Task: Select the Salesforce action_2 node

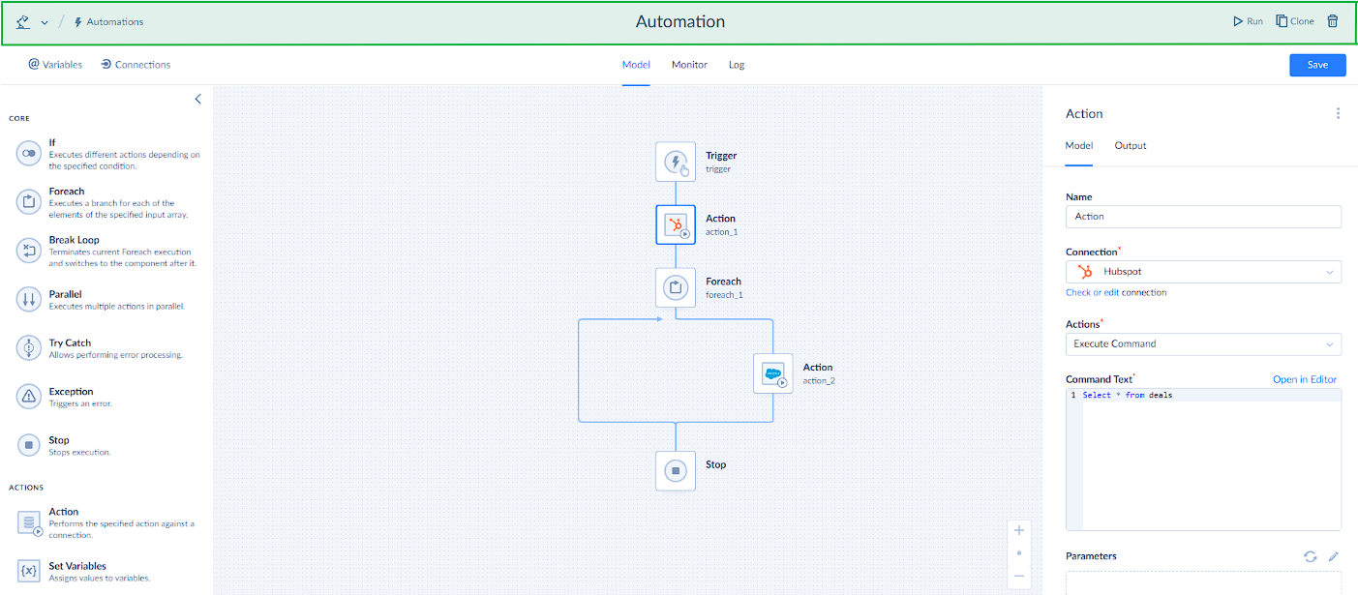Action: tap(773, 373)
